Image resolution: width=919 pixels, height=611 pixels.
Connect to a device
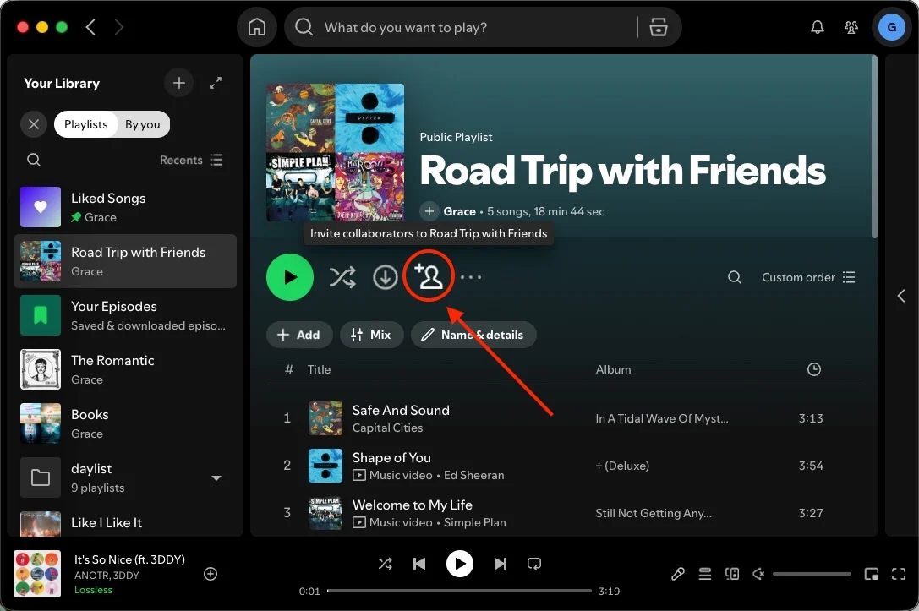(732, 574)
